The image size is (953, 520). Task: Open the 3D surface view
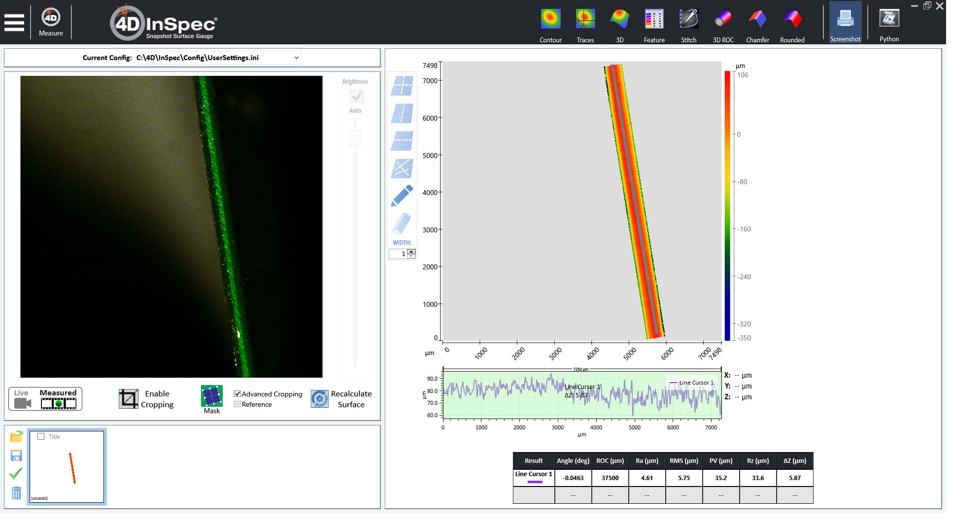click(620, 26)
